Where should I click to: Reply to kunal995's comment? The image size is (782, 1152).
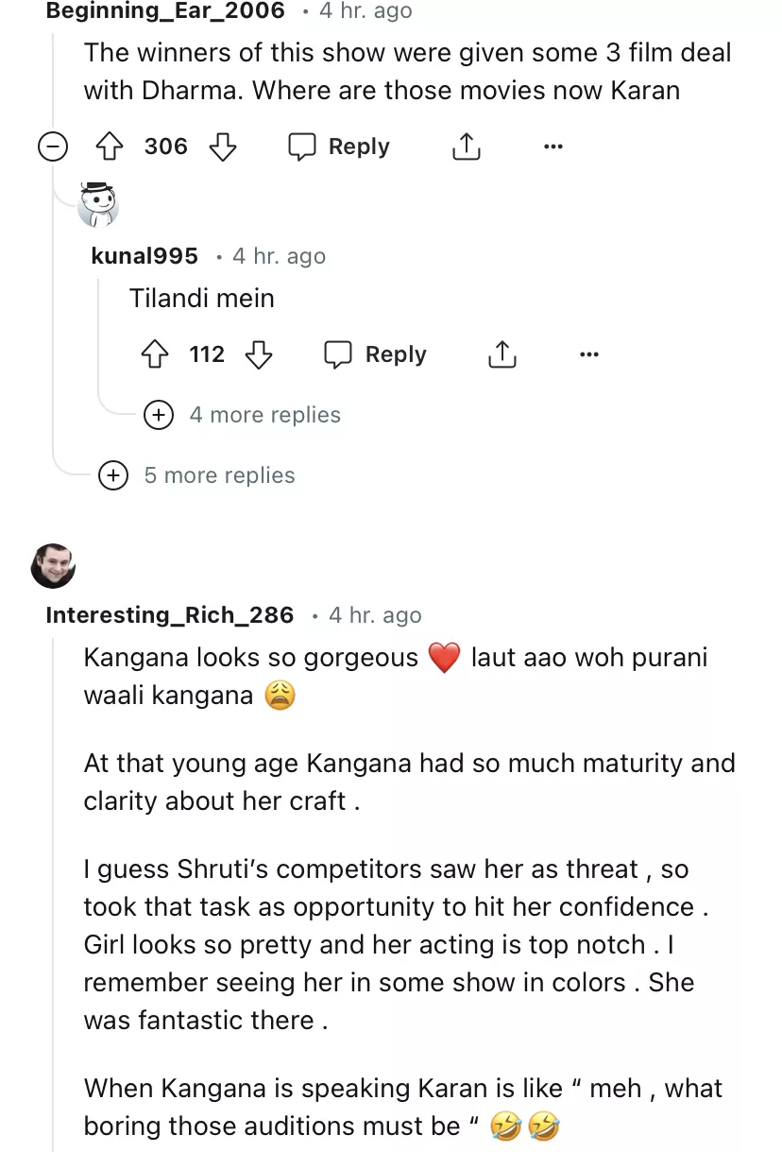[376, 354]
